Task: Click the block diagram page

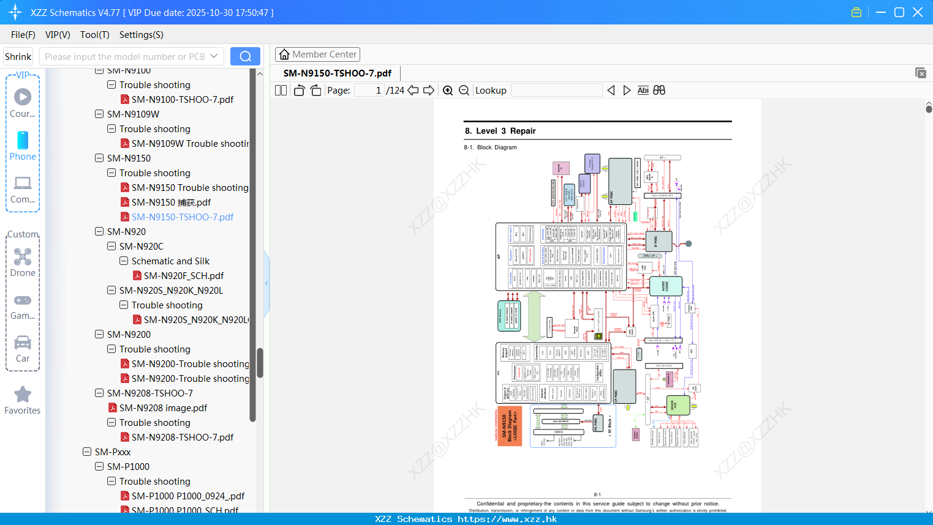Action: point(597,306)
